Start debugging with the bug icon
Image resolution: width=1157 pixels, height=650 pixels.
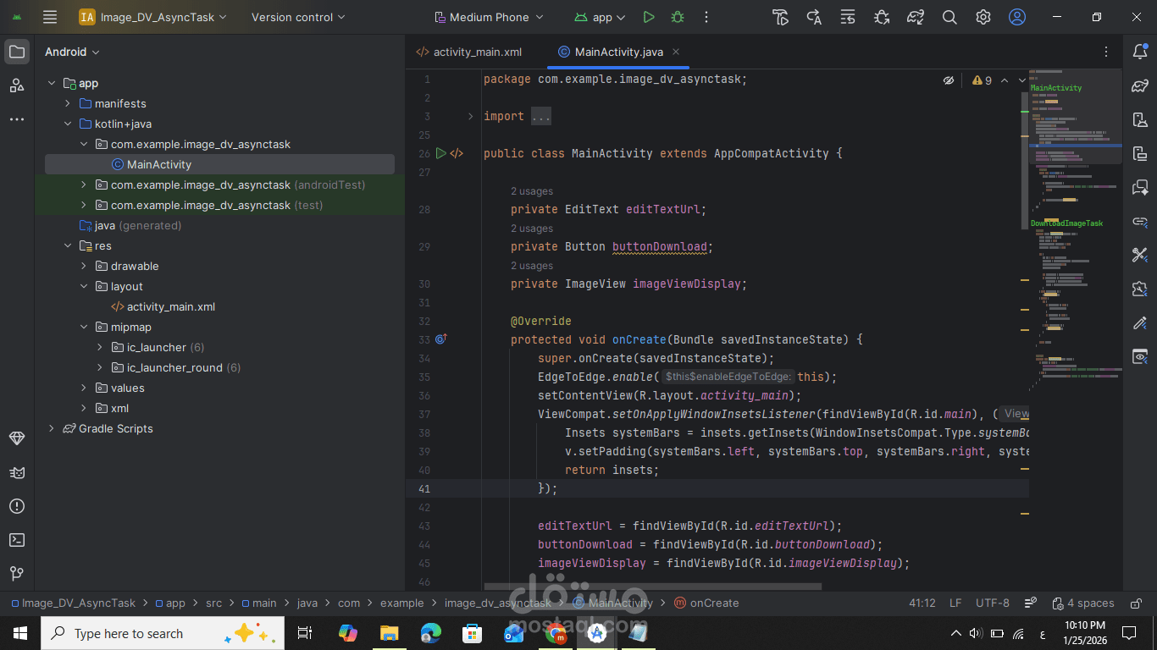tap(677, 17)
